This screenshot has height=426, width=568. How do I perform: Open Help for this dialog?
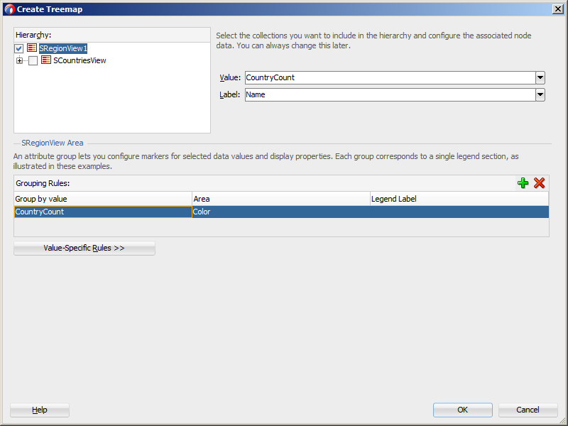click(x=40, y=410)
